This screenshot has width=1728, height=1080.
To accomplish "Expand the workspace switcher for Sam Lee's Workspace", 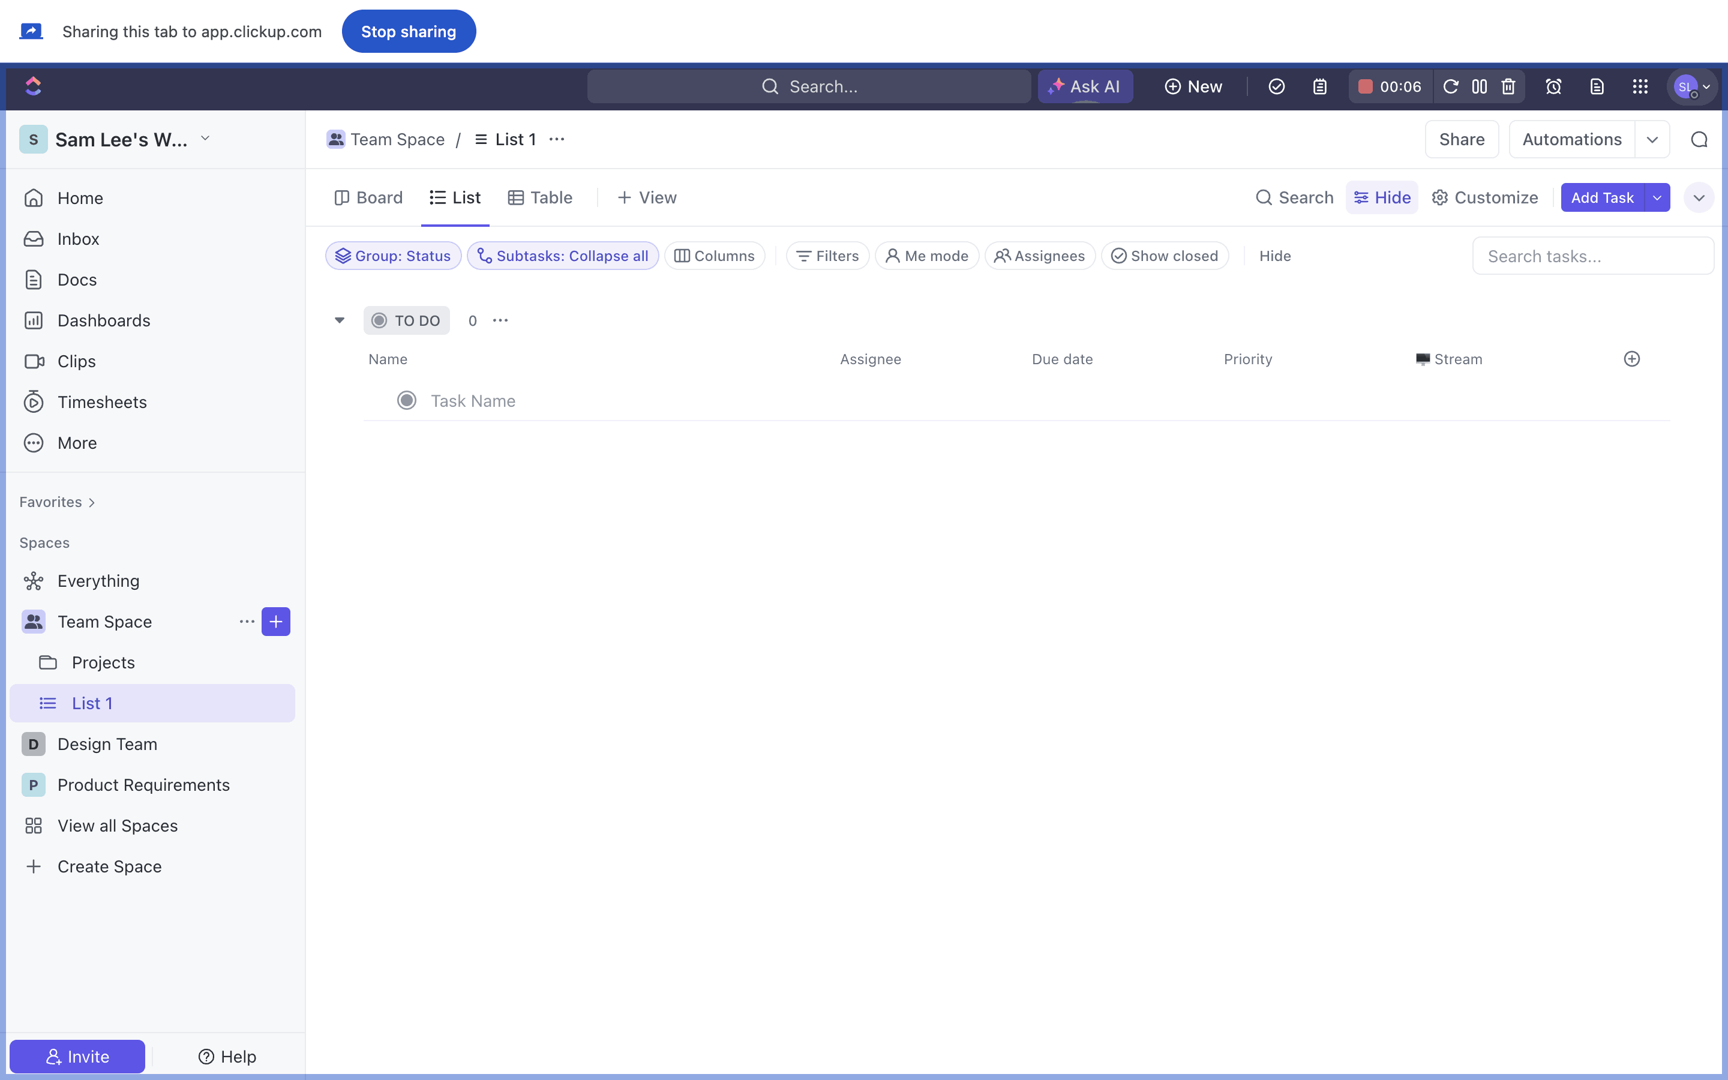I will tap(205, 139).
